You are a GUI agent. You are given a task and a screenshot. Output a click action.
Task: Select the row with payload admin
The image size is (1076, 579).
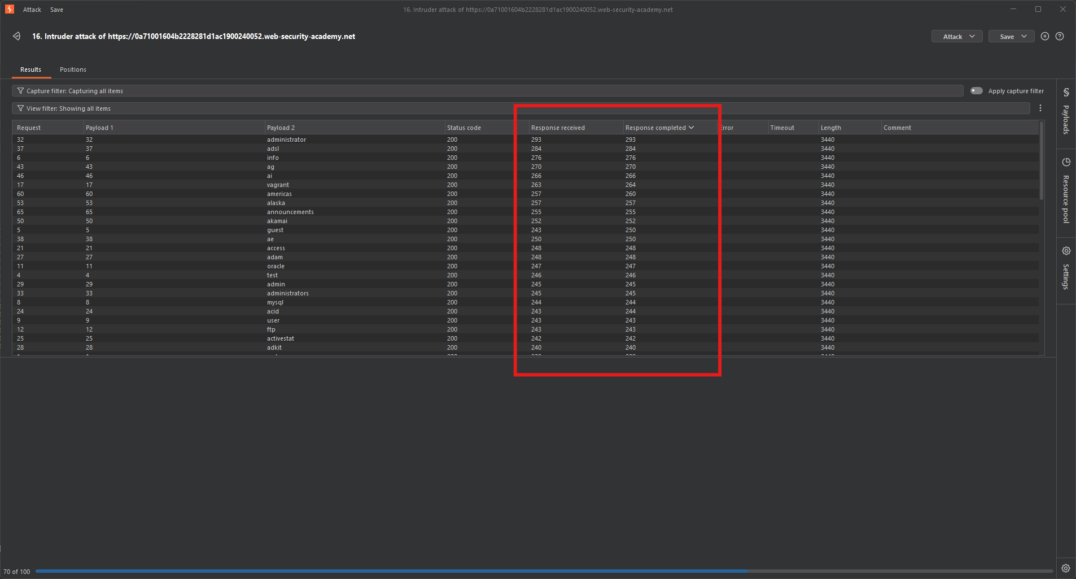click(526, 284)
